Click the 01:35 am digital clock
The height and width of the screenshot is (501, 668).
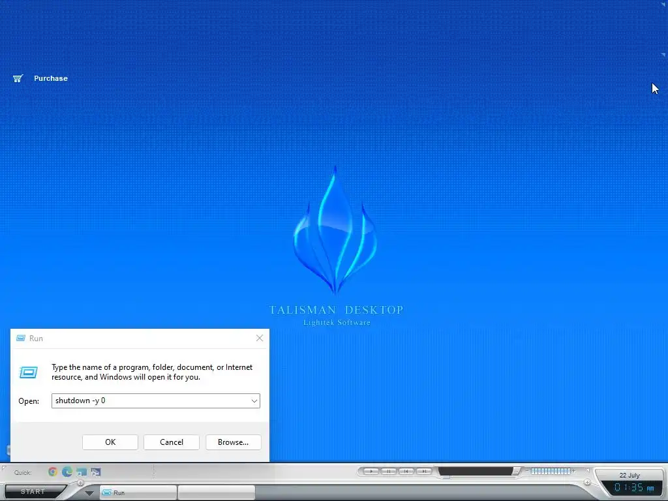coord(634,488)
